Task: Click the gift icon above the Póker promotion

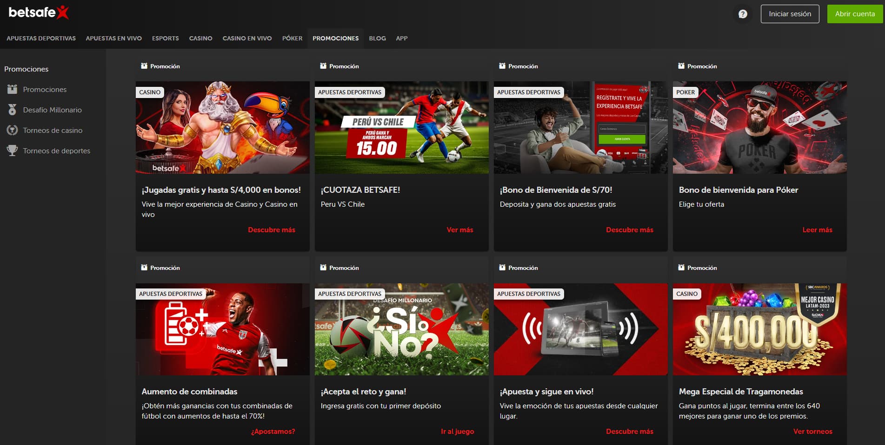Action: (681, 65)
